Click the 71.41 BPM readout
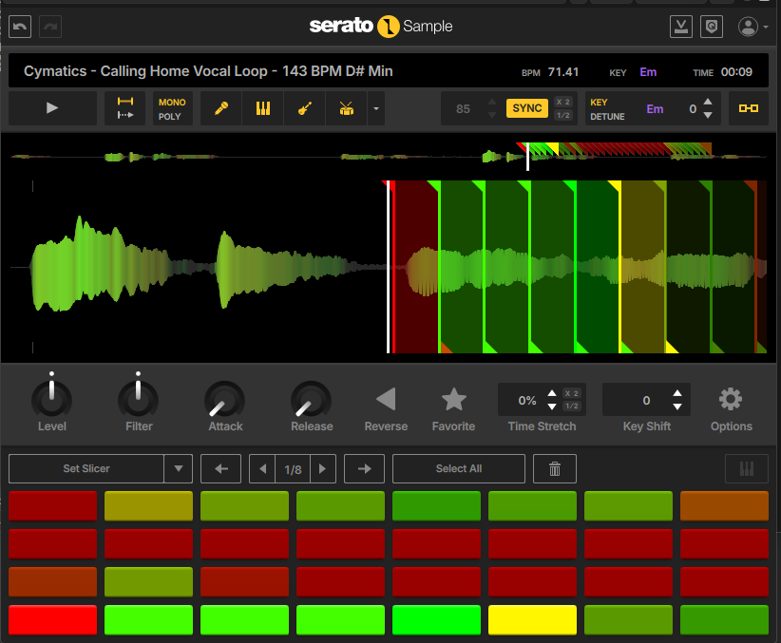 (563, 72)
